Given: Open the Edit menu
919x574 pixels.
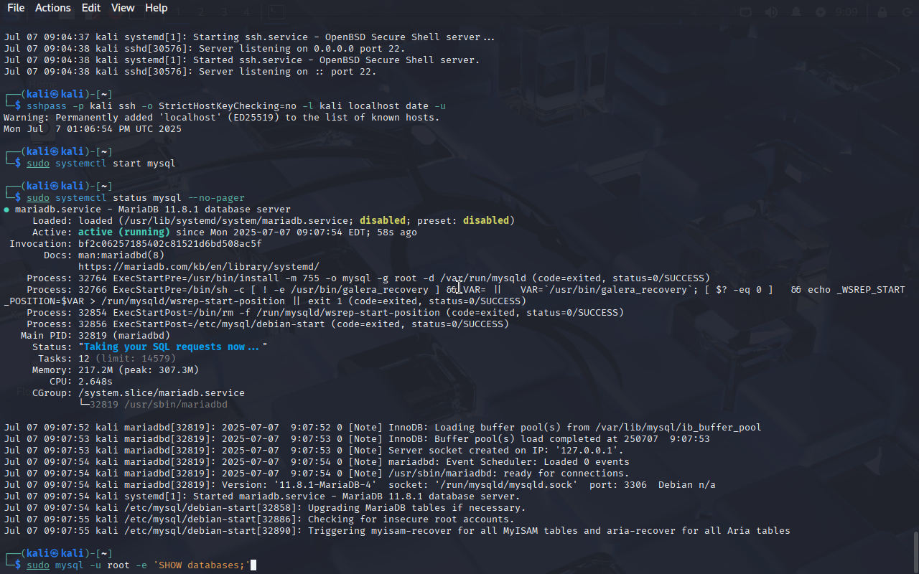Looking at the screenshot, I should (x=91, y=8).
